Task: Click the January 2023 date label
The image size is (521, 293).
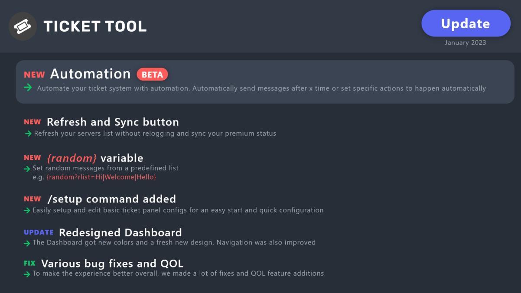Action: point(465,42)
